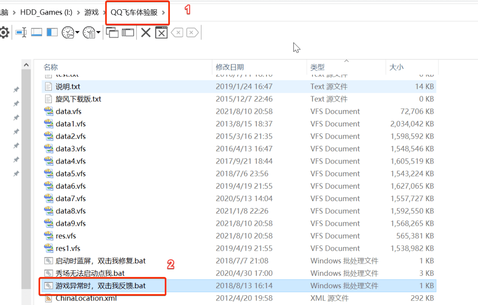Toggle the bottom preview pane icon
The image size is (478, 305).
click(37, 32)
